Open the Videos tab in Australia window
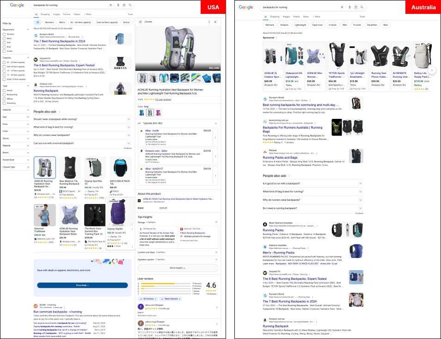Viewport: 441px width, 339px height. tap(296, 17)
